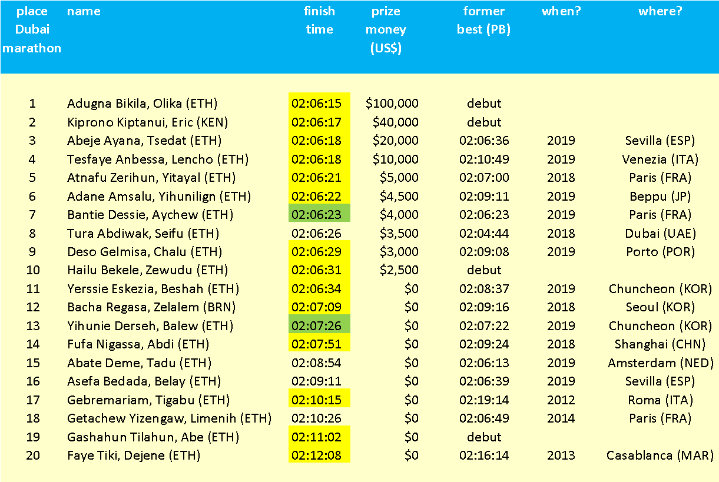Select the "when?" column header
Viewport: 719px width, 482px height.
coord(562,11)
